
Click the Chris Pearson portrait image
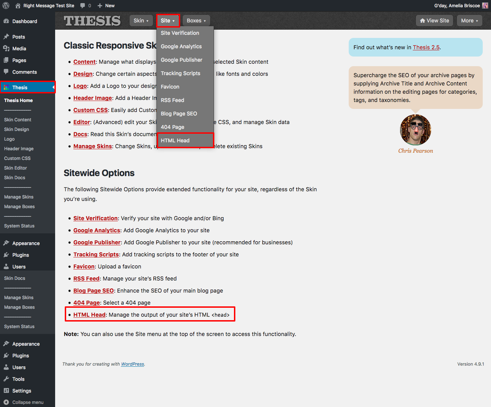(416, 130)
